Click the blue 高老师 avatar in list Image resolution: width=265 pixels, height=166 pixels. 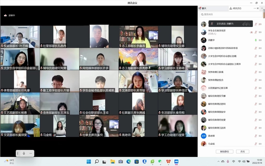click(x=203, y=136)
